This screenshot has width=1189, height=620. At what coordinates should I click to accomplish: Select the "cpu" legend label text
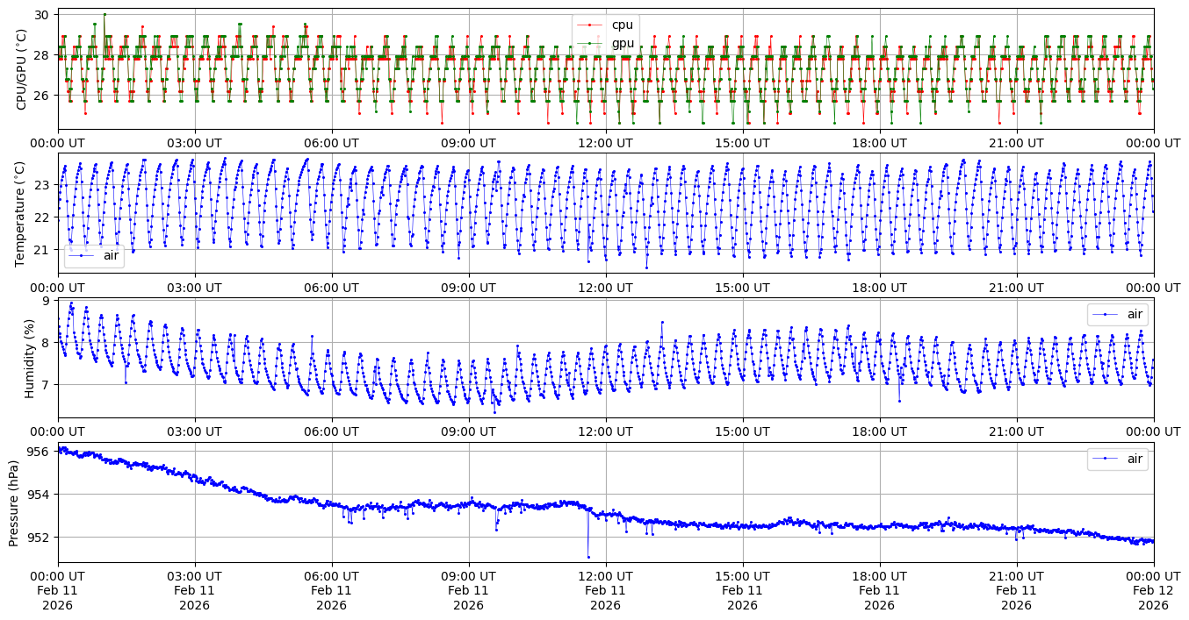[622, 25]
